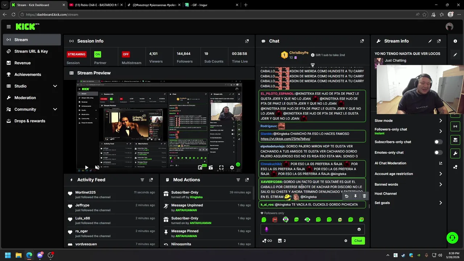Enable theater mode on stream preview
The height and width of the screenshot is (261, 464).
211,167
